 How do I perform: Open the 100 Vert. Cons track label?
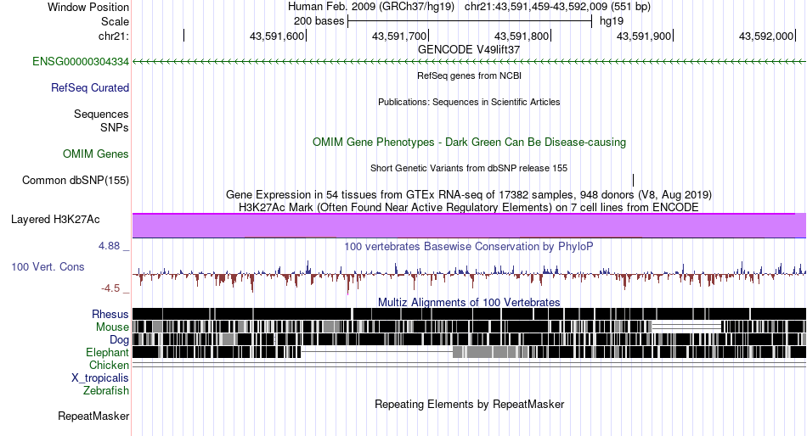click(48, 267)
